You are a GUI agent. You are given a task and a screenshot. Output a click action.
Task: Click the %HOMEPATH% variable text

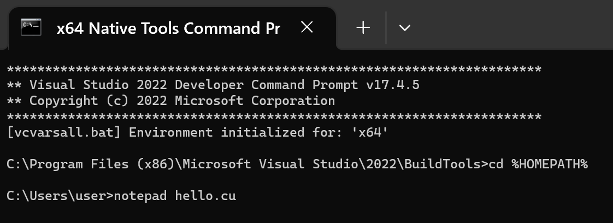550,164
